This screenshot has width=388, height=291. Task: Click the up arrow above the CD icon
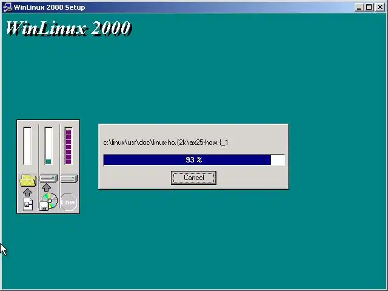[x=46, y=187]
